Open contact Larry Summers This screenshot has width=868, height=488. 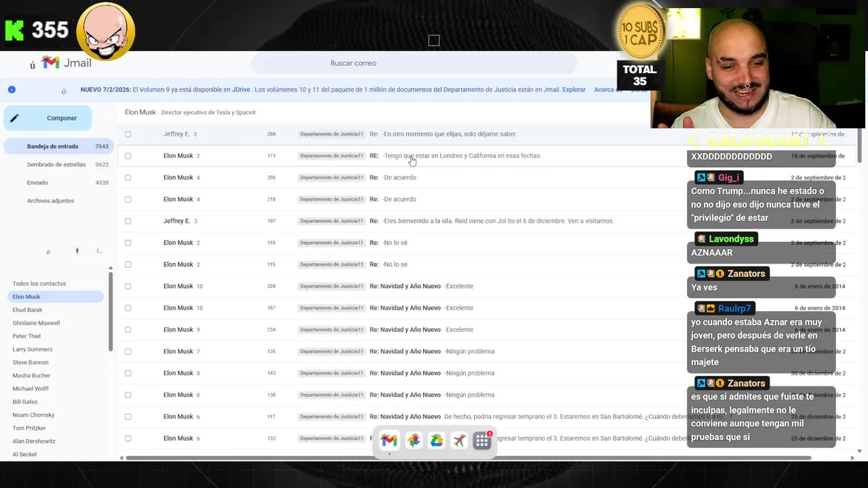(x=32, y=350)
